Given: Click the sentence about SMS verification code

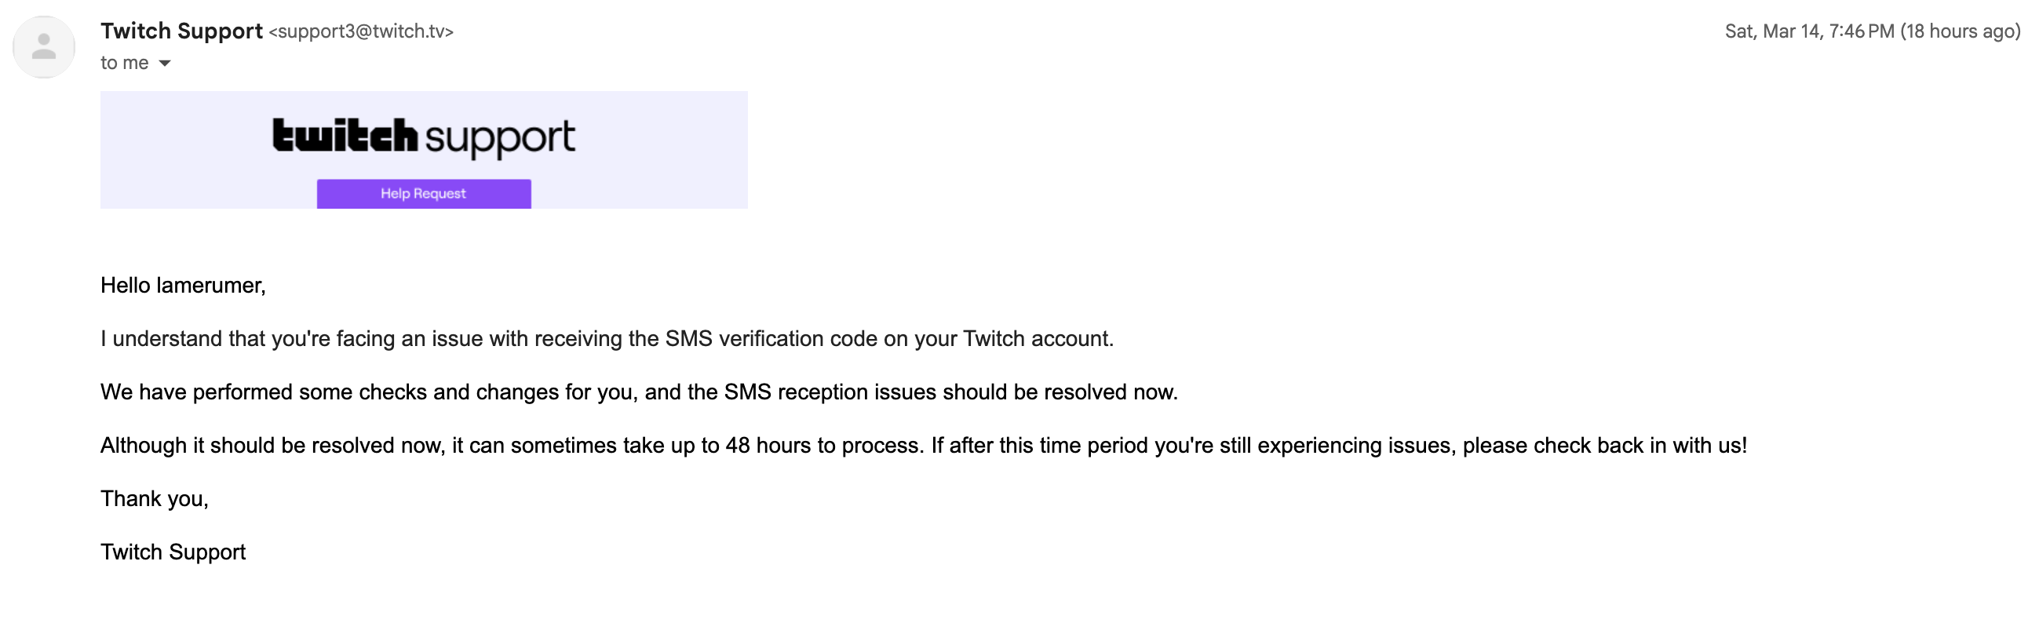Looking at the screenshot, I should pos(607,339).
